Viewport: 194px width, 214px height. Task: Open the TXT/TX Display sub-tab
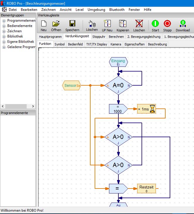pyautogui.click(x=97, y=44)
